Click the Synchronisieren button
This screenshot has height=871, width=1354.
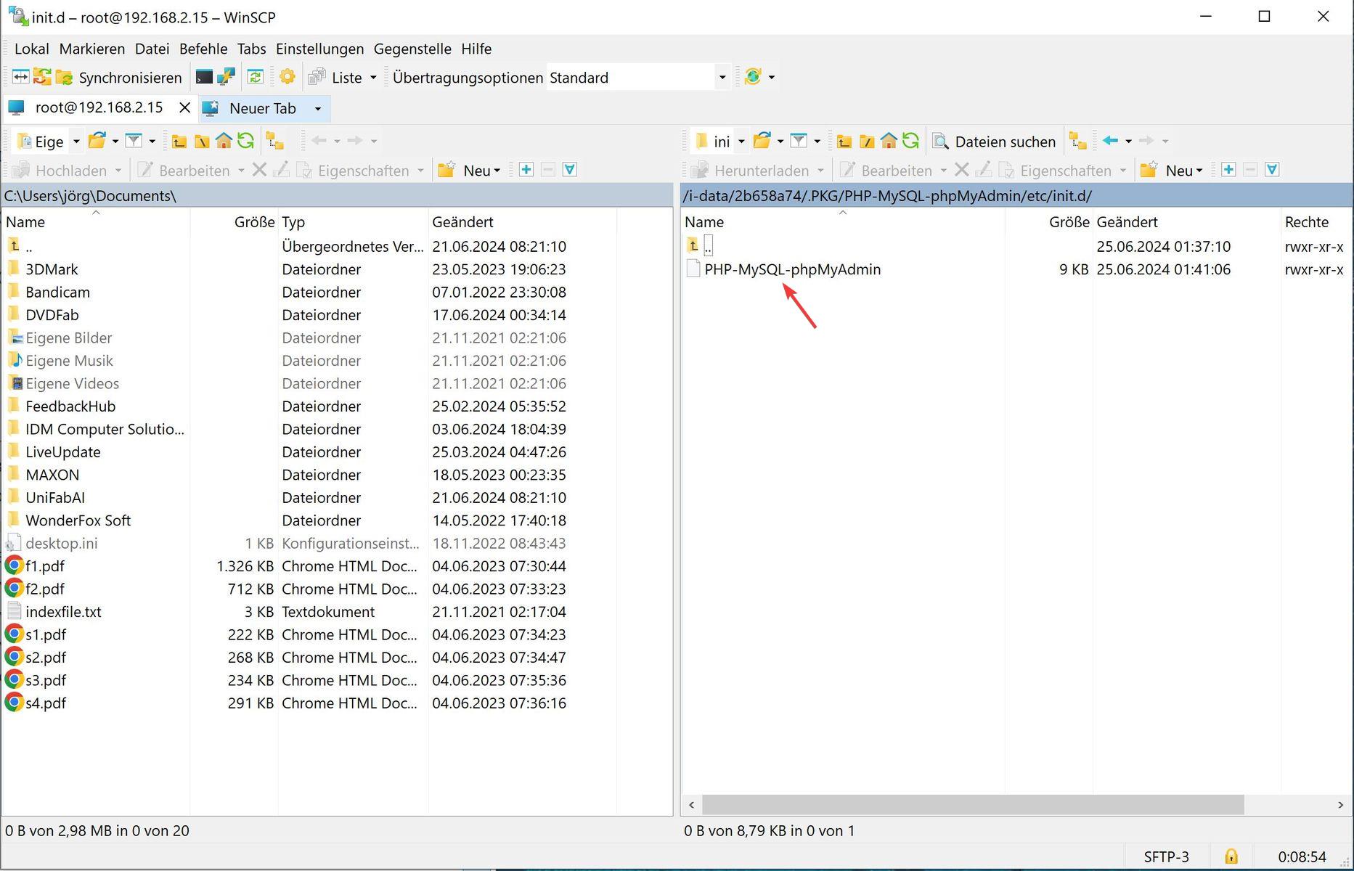coord(120,77)
